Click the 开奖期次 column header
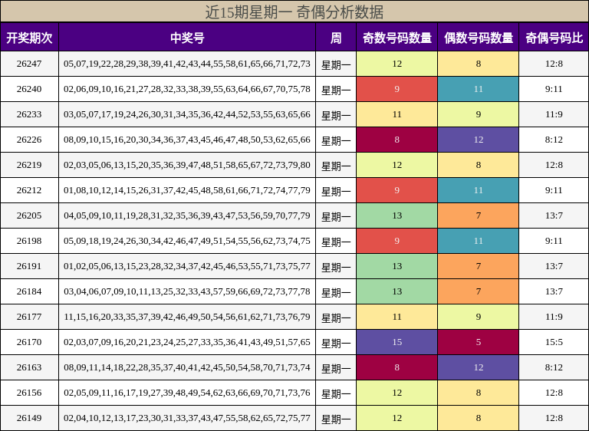The image size is (589, 431). 29,38
